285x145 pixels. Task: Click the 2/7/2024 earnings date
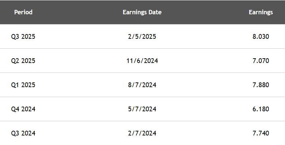pyautogui.click(x=142, y=133)
